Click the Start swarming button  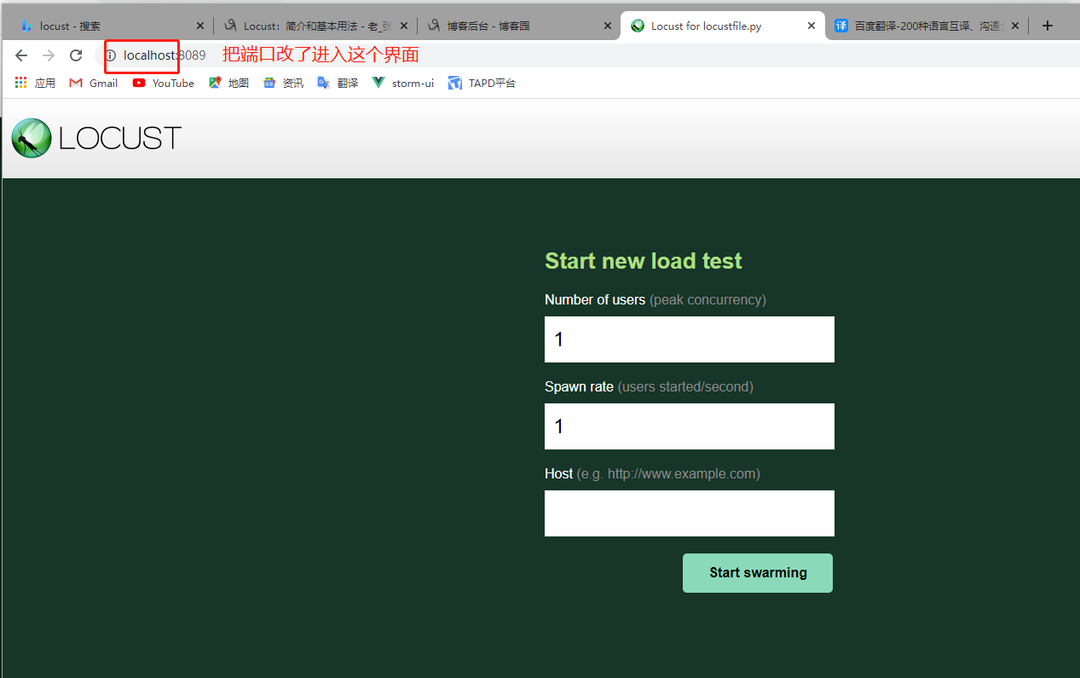758,573
